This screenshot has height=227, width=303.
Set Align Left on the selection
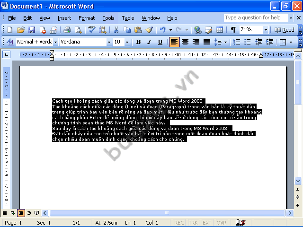pyautogui.click(x=174, y=42)
